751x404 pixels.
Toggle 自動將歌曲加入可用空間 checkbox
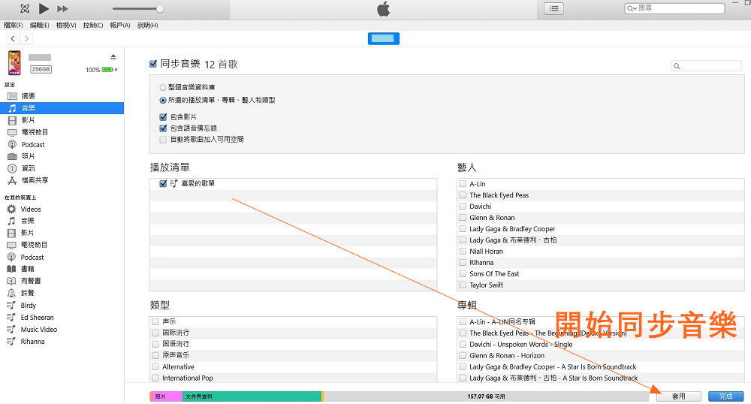pyautogui.click(x=163, y=140)
